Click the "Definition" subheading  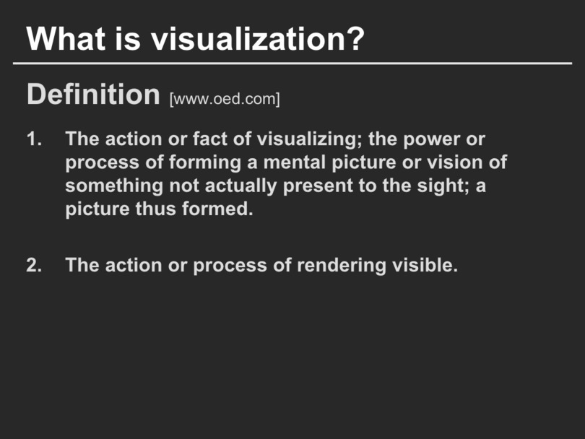92,95
